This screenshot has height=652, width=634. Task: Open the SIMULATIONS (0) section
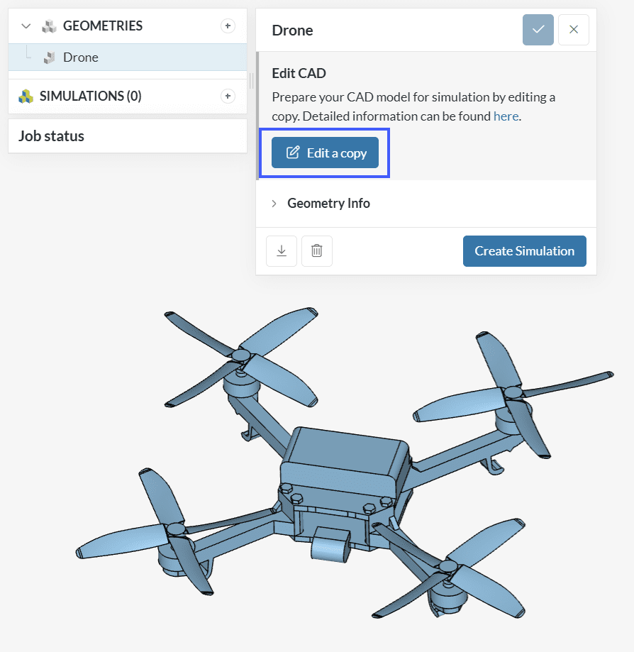click(x=90, y=96)
